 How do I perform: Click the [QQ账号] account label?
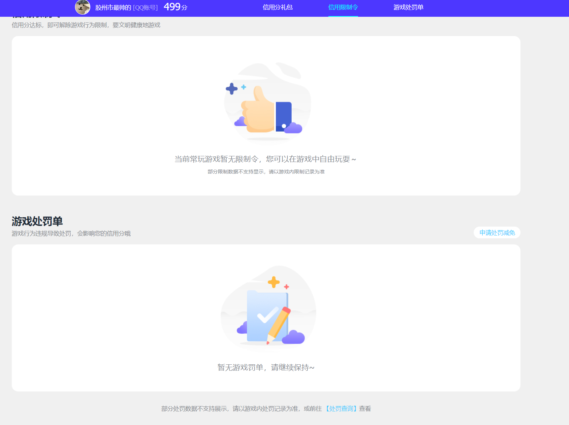[x=145, y=7]
